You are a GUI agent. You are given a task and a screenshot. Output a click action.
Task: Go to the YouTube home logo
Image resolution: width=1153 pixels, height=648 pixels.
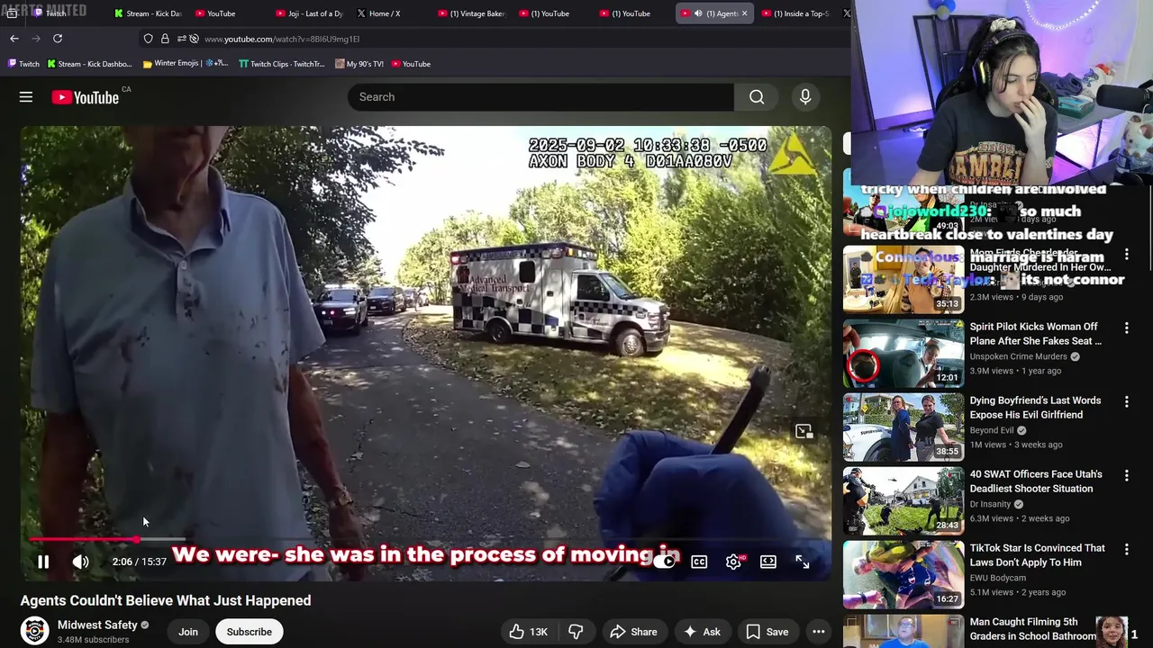coord(86,97)
